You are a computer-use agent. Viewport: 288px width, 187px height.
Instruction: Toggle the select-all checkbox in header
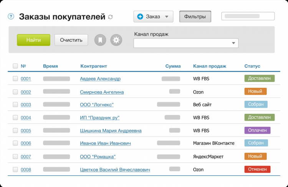click(x=15, y=66)
